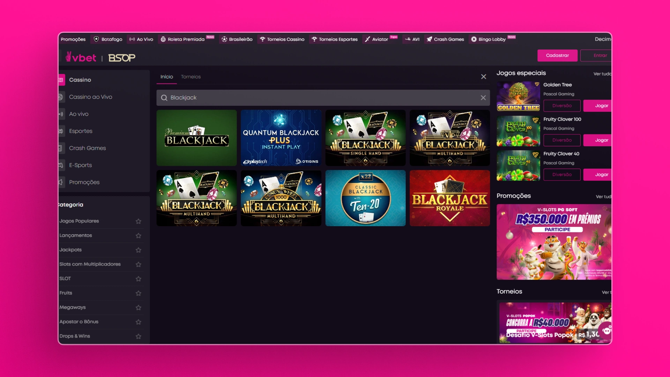Favorite the Jackpots category star
The width and height of the screenshot is (670, 377).
(x=138, y=250)
